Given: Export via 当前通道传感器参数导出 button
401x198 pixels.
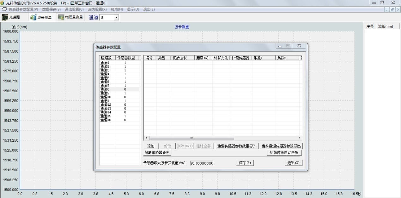Looking at the screenshot, I should coord(281,146).
